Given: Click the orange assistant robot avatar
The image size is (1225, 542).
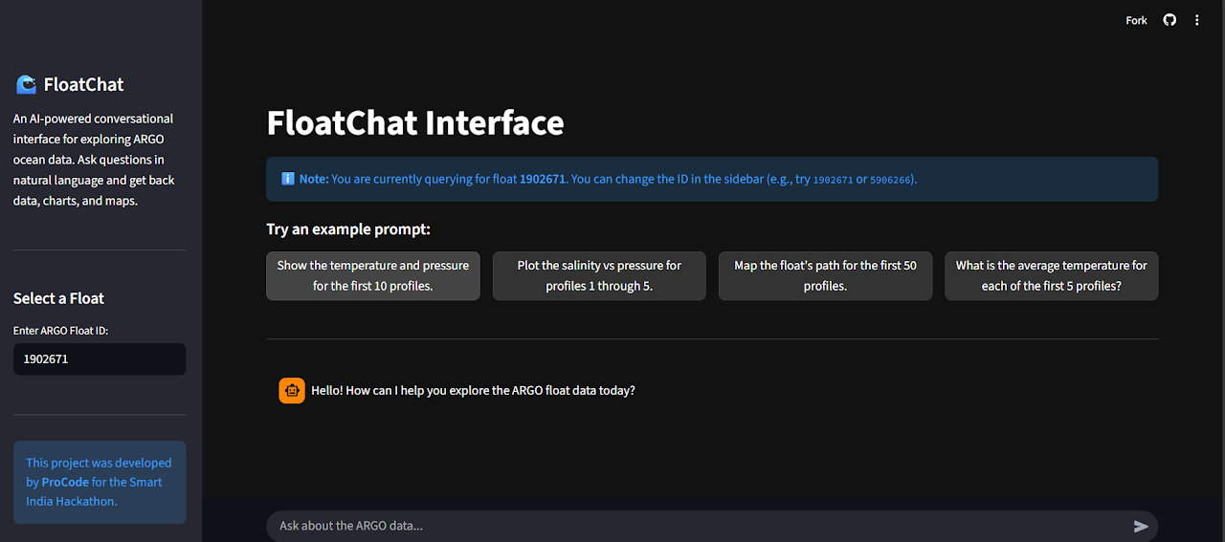Looking at the screenshot, I should click(292, 390).
